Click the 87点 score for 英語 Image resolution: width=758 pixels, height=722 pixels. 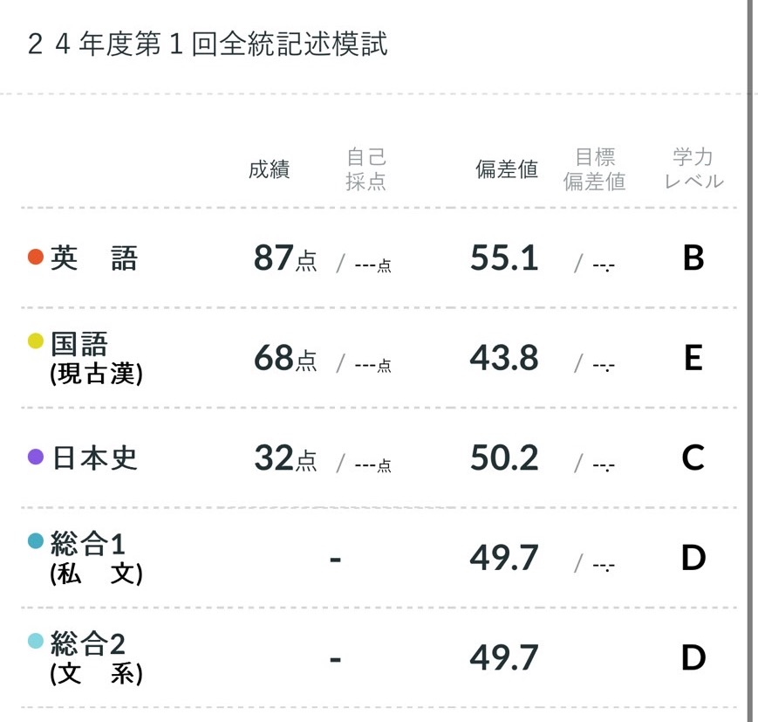click(284, 258)
